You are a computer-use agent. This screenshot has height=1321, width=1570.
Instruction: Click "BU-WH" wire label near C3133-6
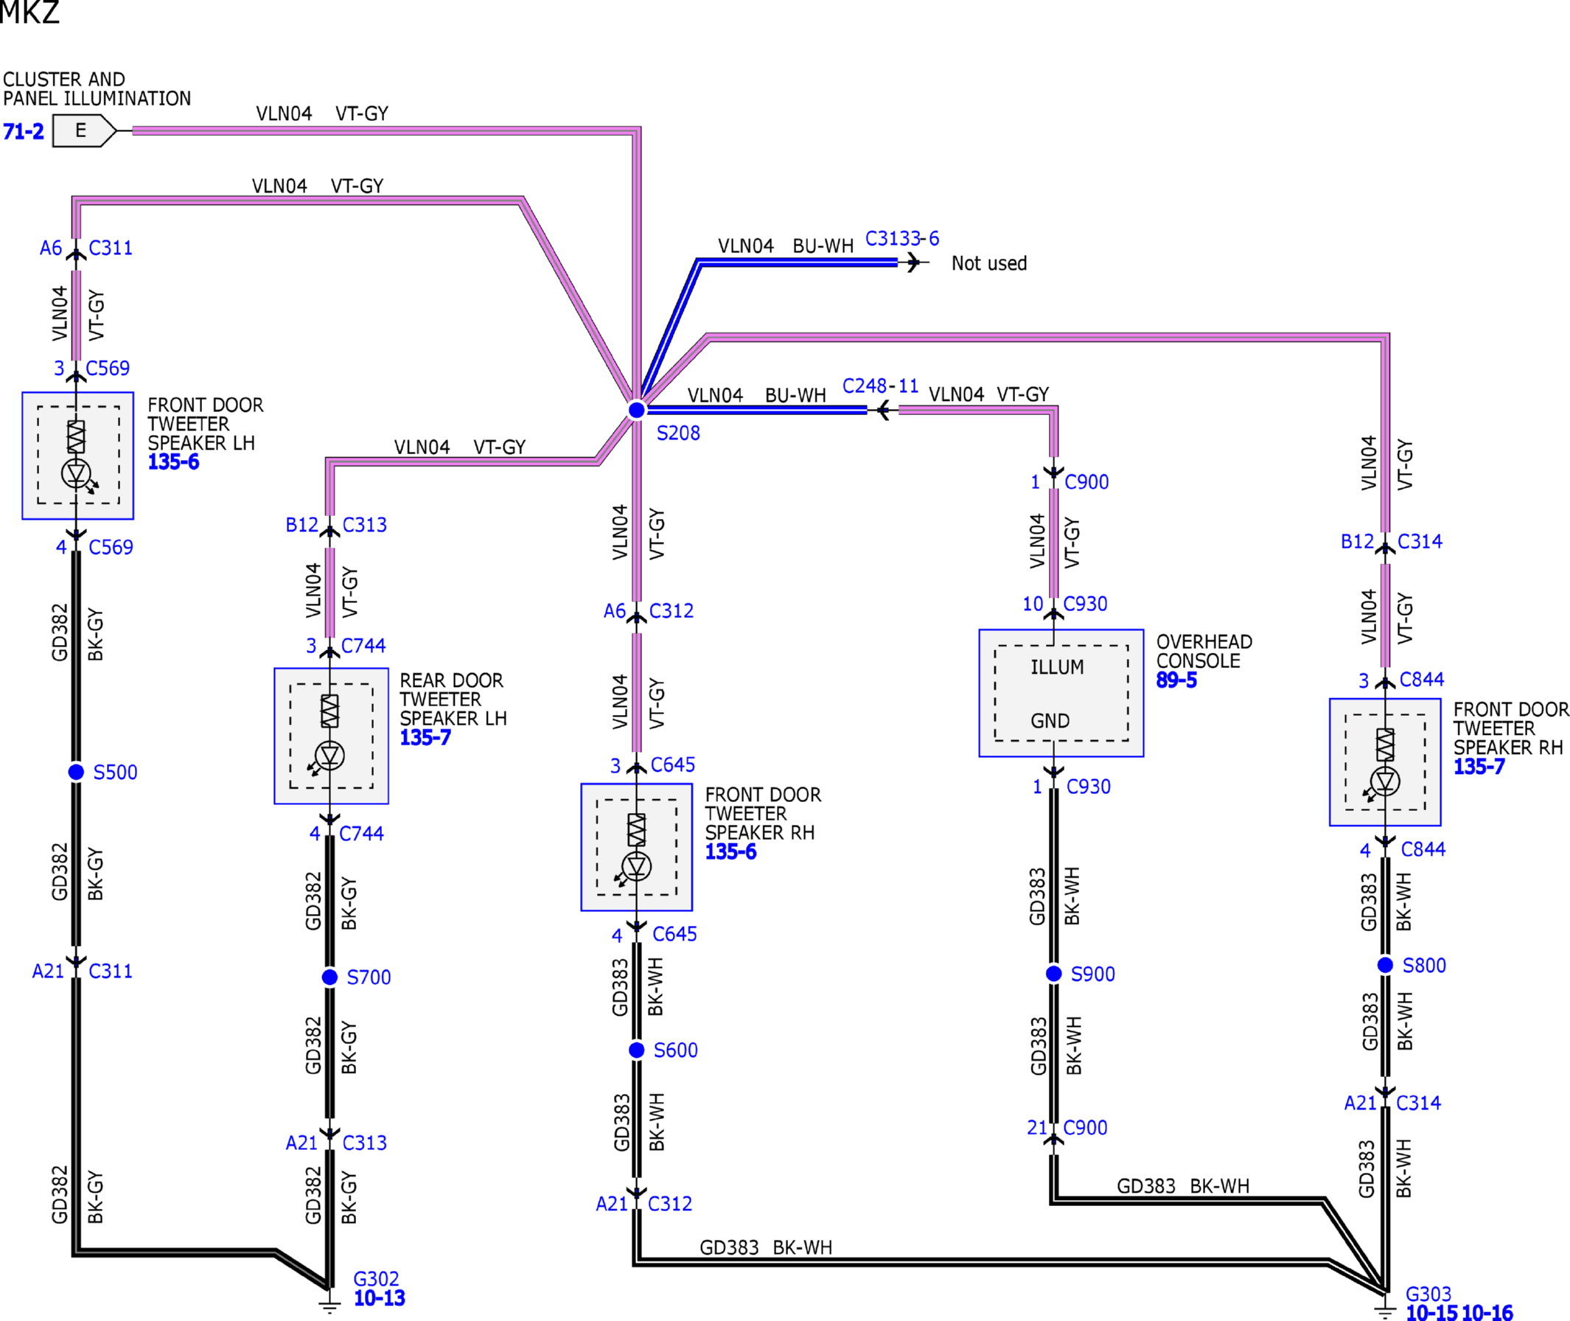tap(823, 246)
